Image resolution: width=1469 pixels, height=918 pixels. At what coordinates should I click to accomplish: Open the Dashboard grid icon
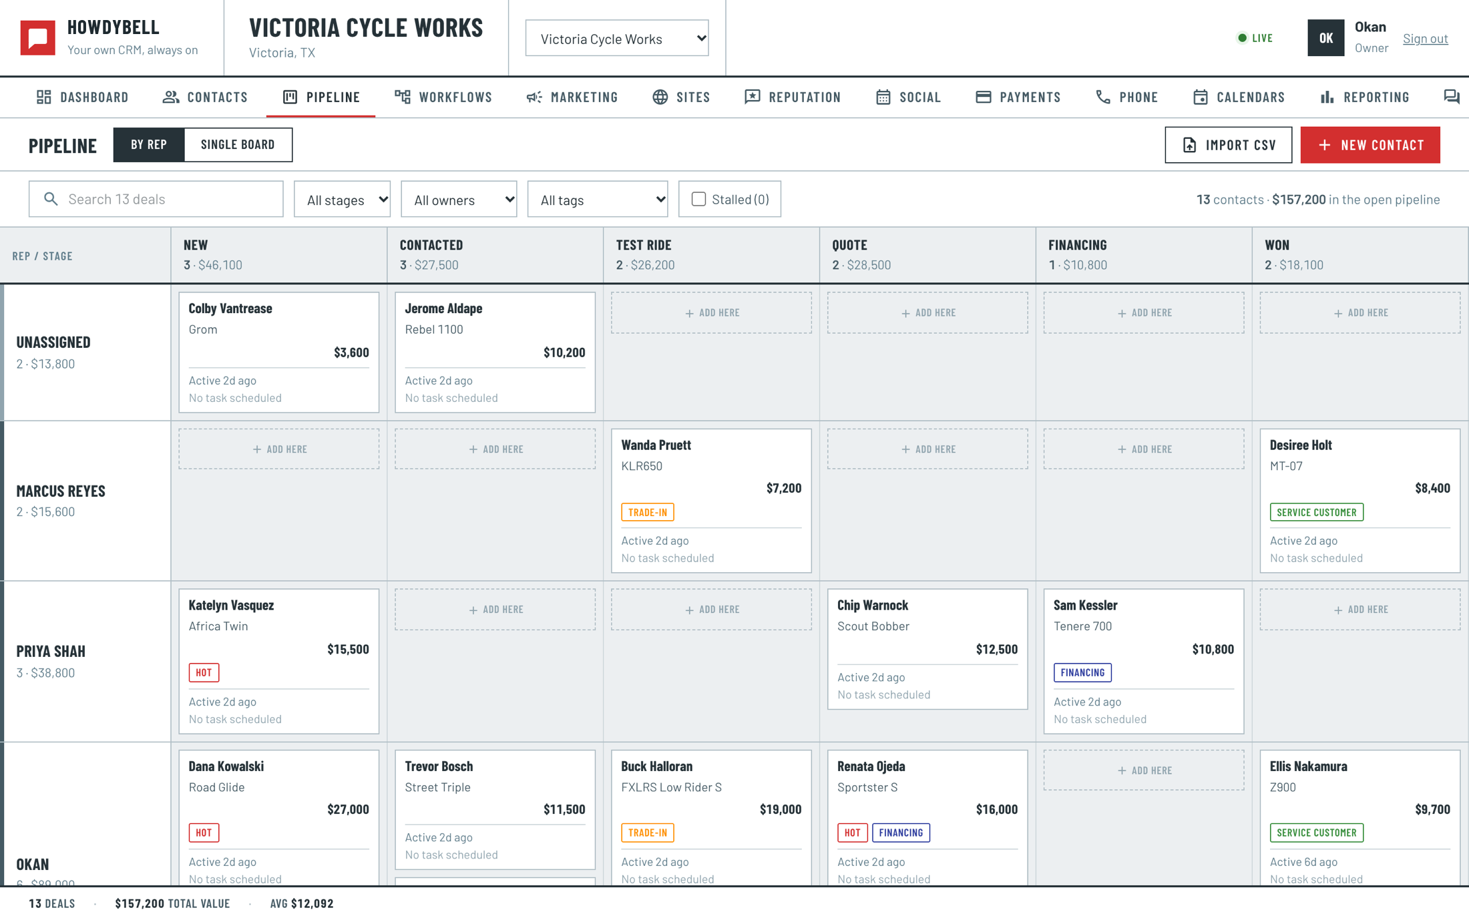click(44, 97)
